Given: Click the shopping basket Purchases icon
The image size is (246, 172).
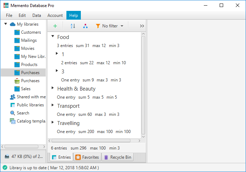Looking at the screenshot, I should (x=17, y=81).
